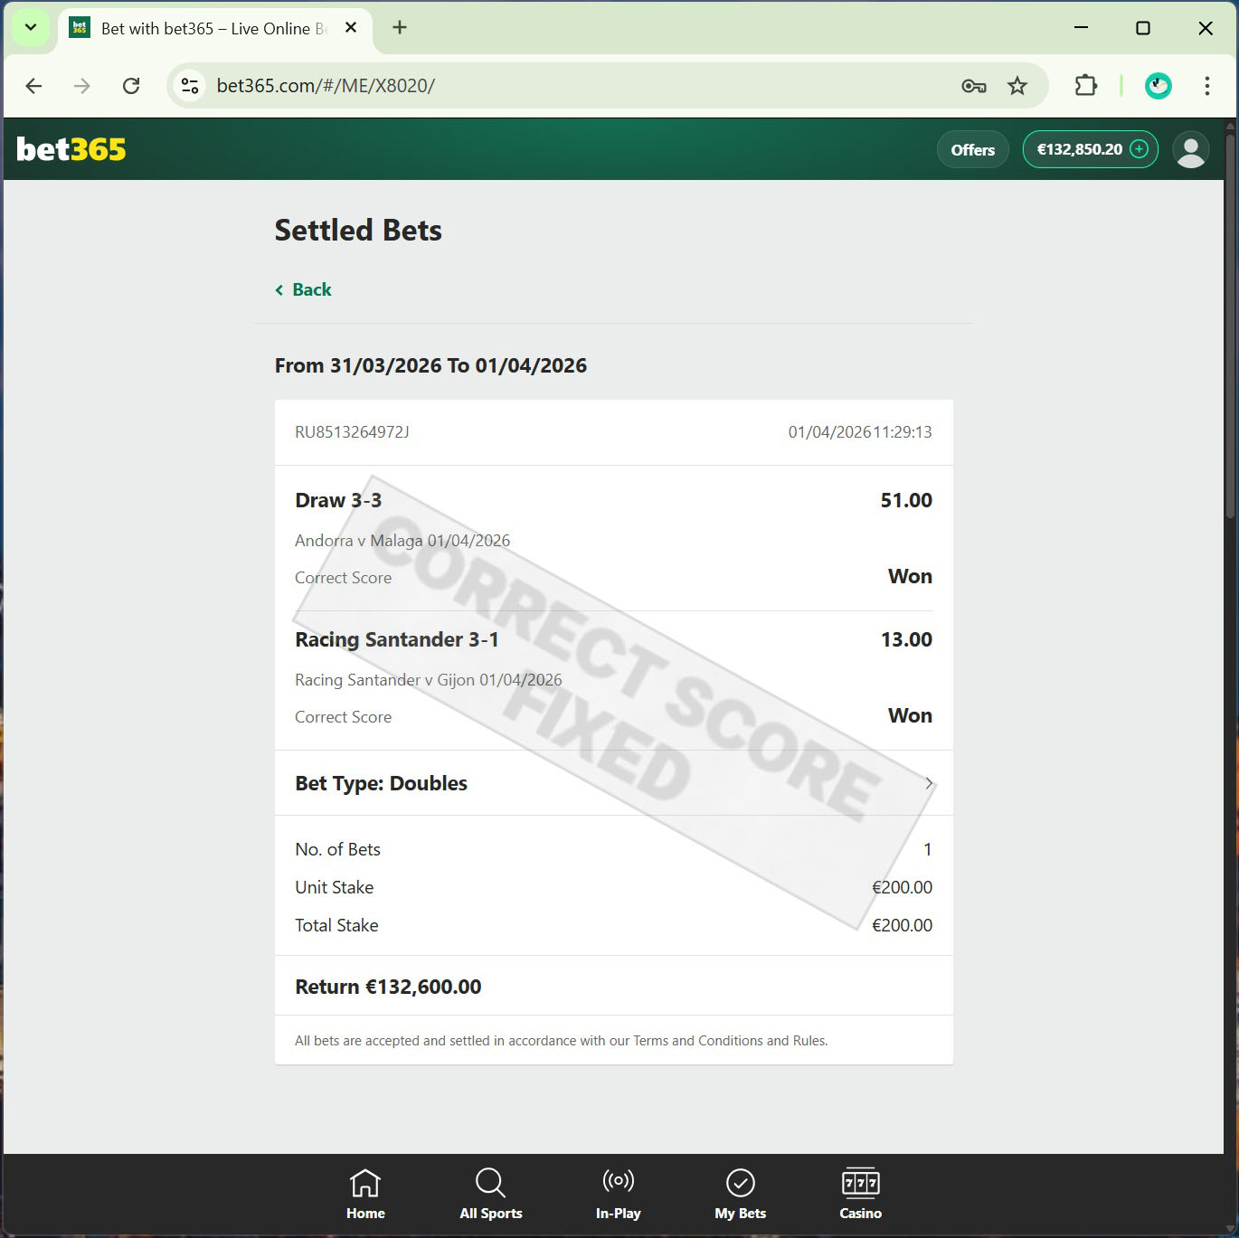This screenshot has height=1238, width=1239.
Task: Open a new browser tab
Action: coord(399,28)
